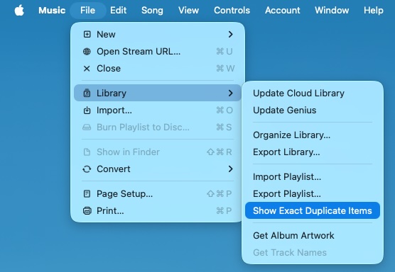The height and width of the screenshot is (272, 395).
Task: Open the Account menu
Action: point(282,11)
